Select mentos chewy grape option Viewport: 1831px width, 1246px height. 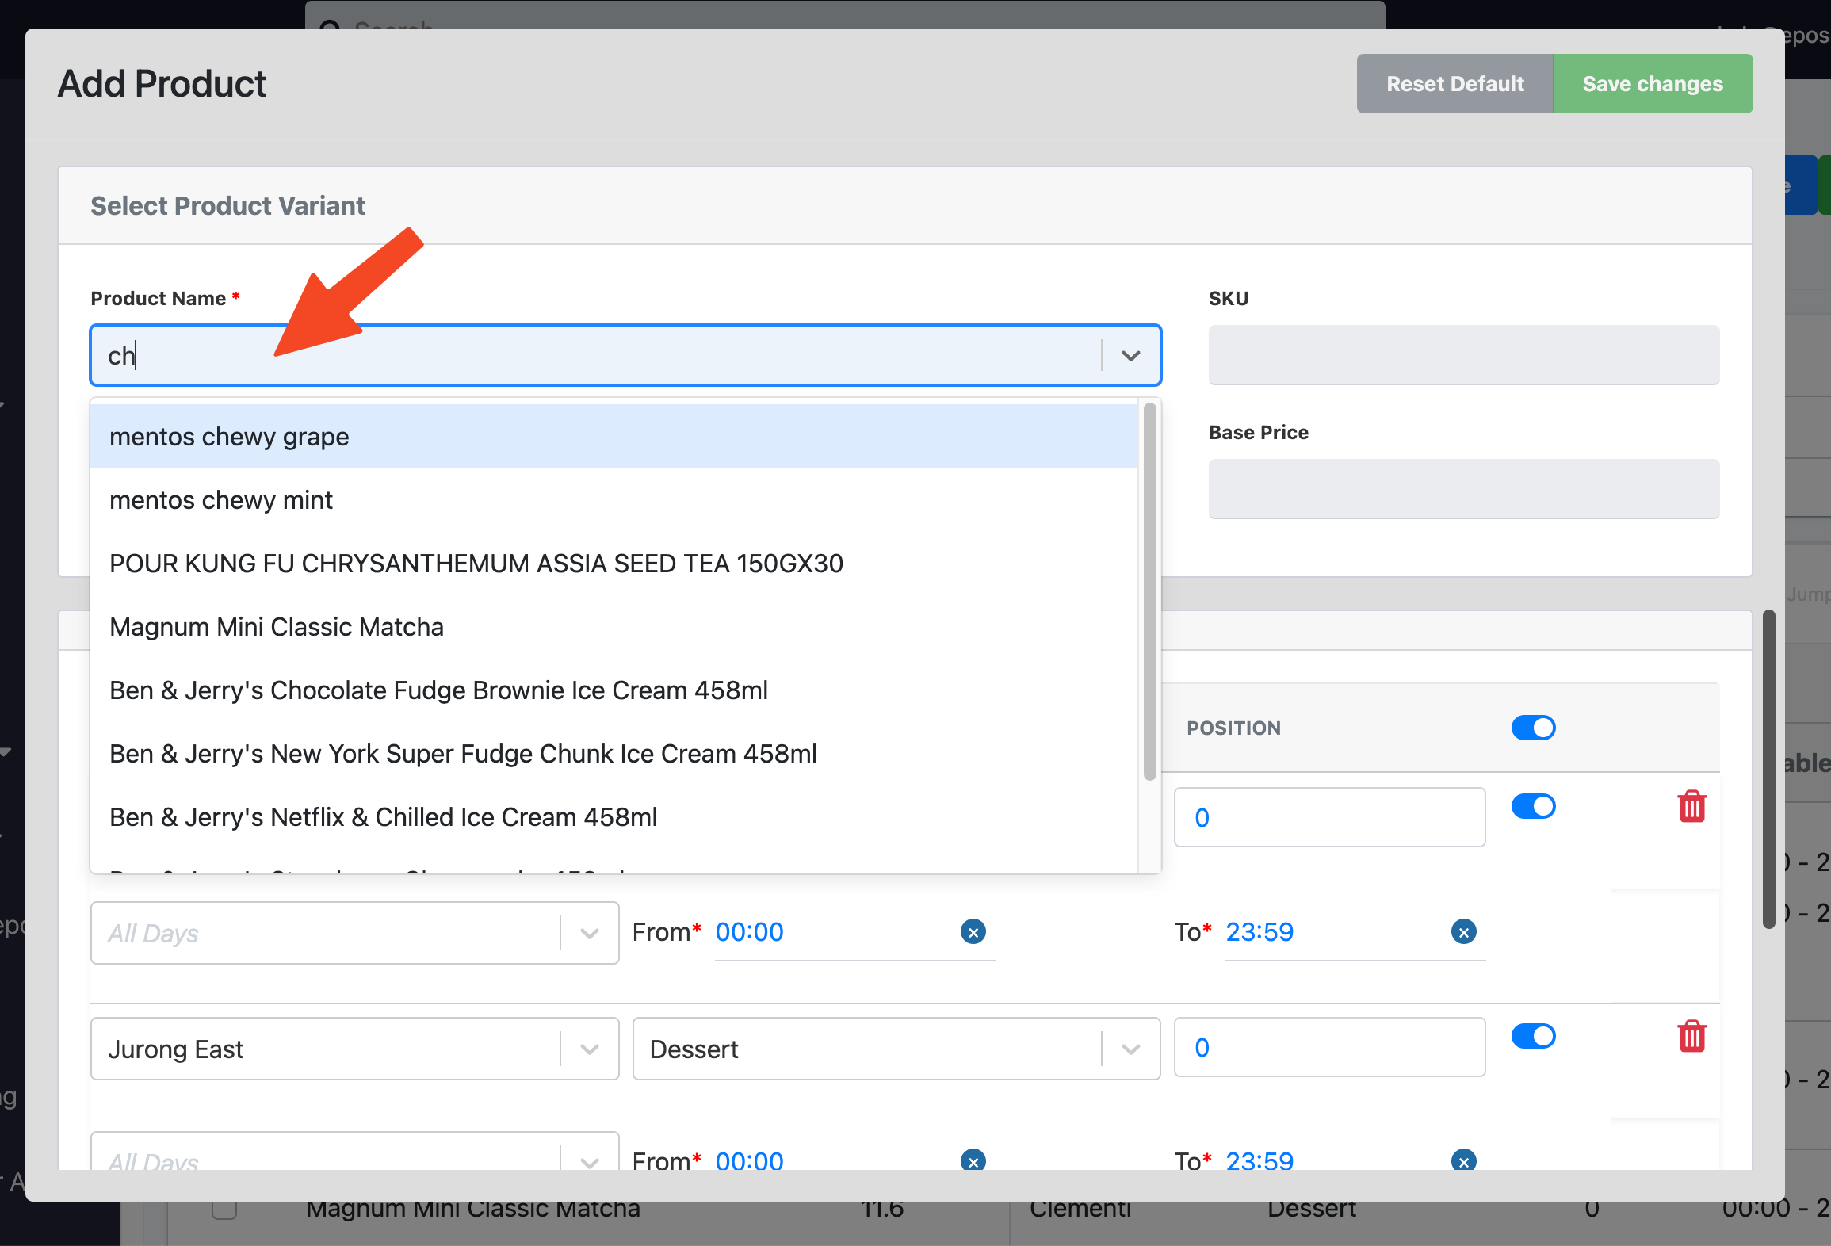pos(614,437)
